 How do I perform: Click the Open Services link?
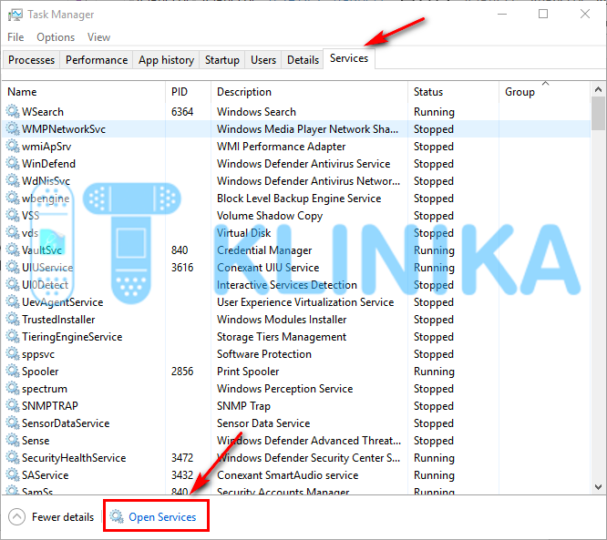point(162,517)
